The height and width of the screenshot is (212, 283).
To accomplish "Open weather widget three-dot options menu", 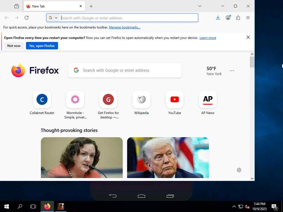I will [x=232, y=71].
